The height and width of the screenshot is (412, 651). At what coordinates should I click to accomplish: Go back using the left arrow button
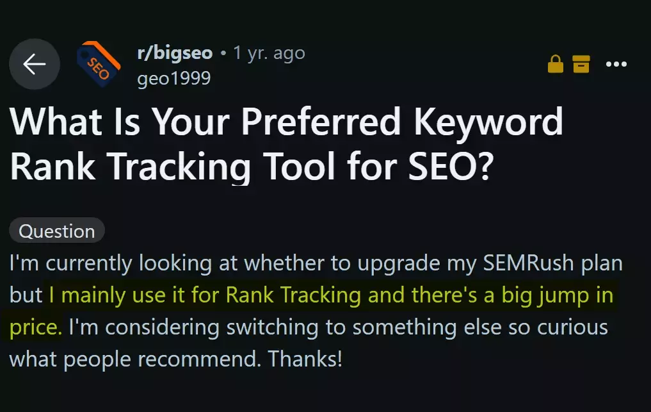point(35,64)
